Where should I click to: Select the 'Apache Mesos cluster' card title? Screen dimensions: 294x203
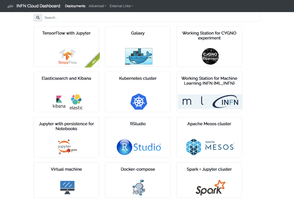[x=209, y=124]
